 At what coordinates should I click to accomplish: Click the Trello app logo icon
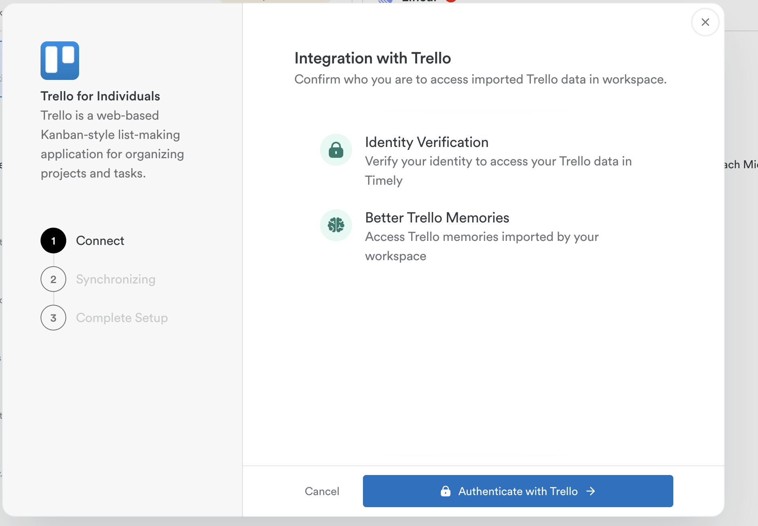click(59, 61)
